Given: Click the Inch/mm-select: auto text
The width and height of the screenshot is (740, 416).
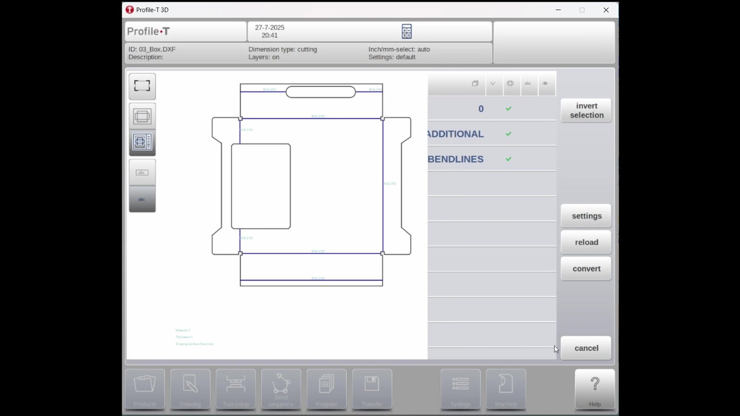Looking at the screenshot, I should [399, 49].
